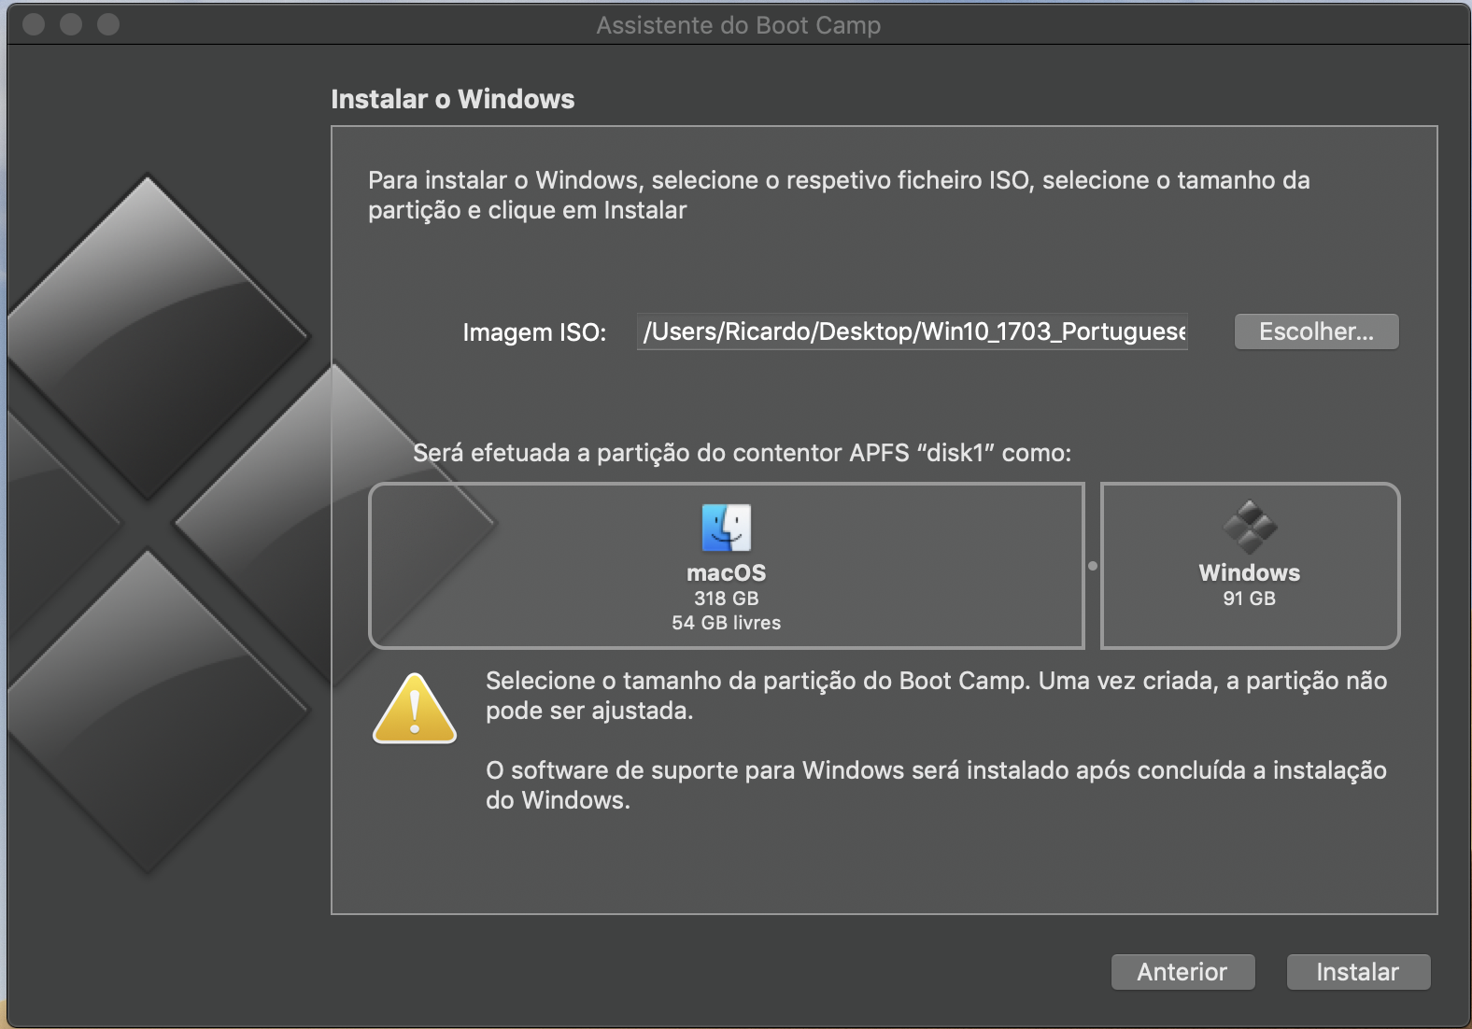Click the '54 GB livres' free space text
Image resolution: width=1472 pixels, height=1029 pixels.
[727, 623]
